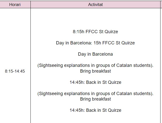This screenshot has width=162, height=123.
Task: Click the second "Bring breakfast" line
Action: 95,99
